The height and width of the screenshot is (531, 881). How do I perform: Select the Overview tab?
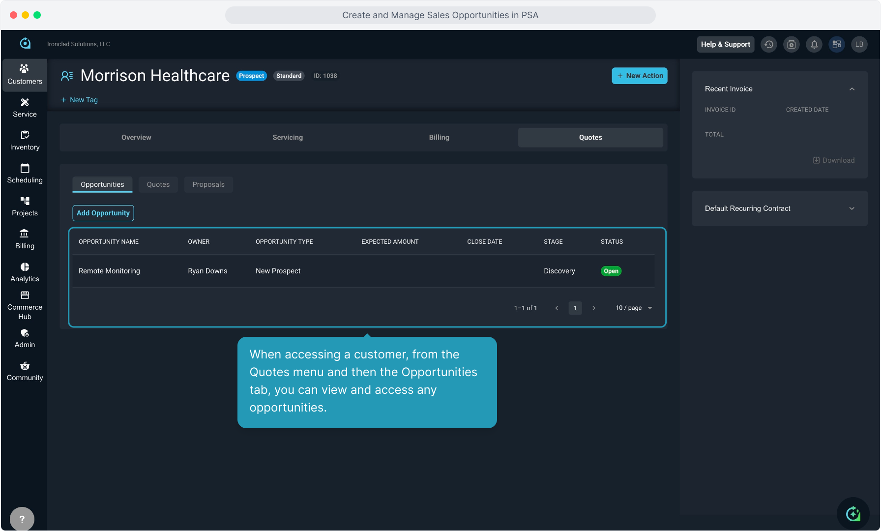(x=136, y=138)
